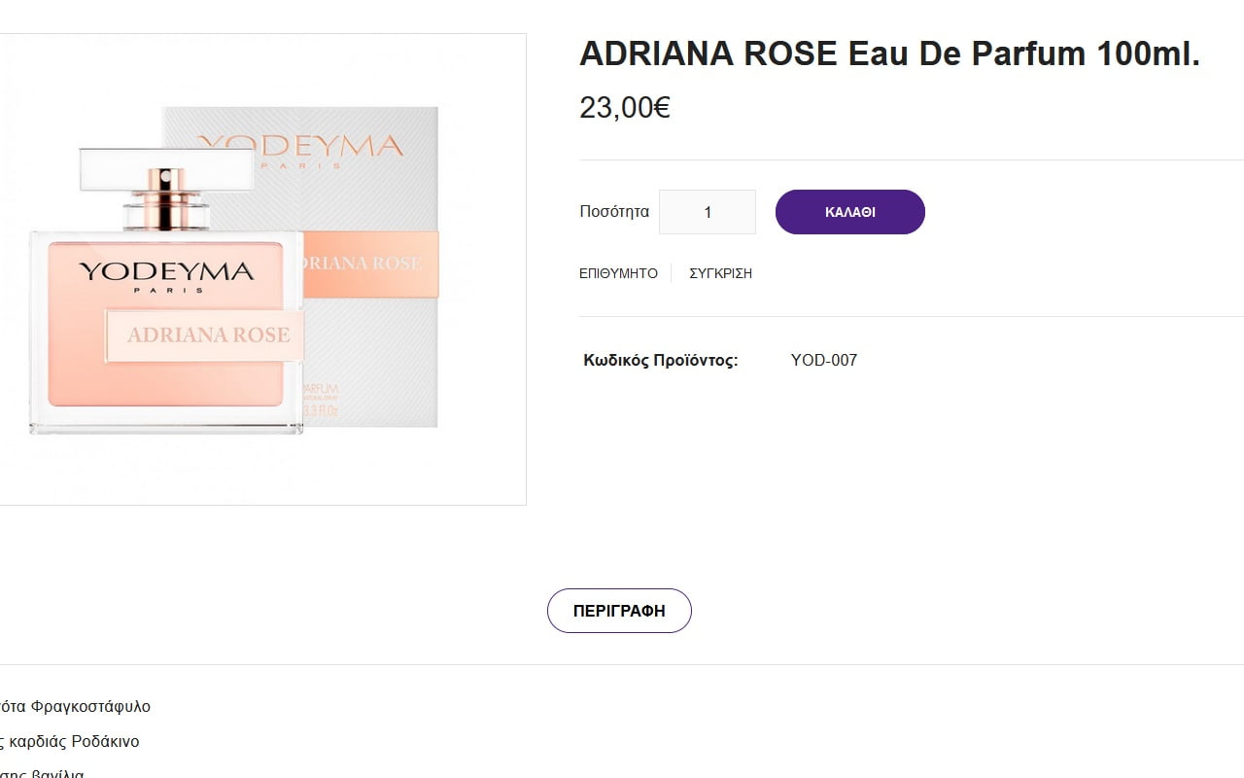Add product to wishlist with ΕΠΙΘΥΜΗΤΟ

pyautogui.click(x=618, y=273)
